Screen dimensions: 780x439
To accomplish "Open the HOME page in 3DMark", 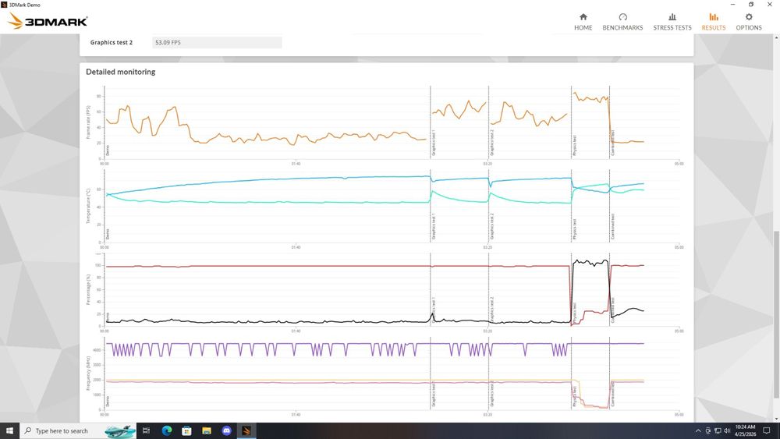I will [583, 22].
